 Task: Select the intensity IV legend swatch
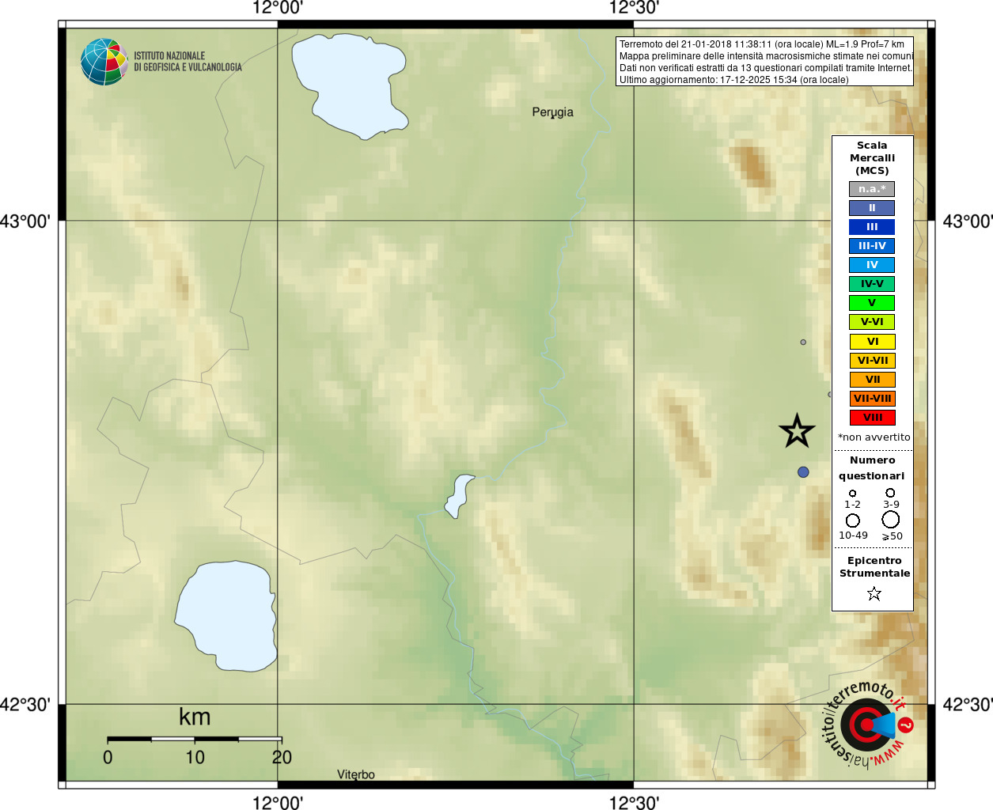click(x=872, y=265)
